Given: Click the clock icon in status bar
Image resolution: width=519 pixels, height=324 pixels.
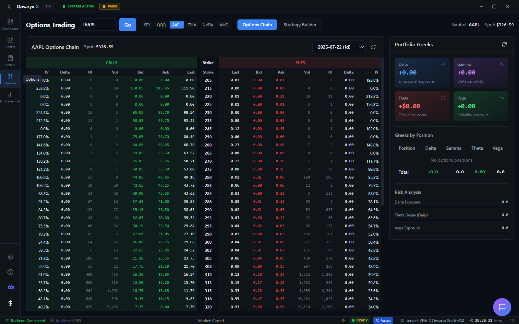Looking at the screenshot, I should coord(471,320).
